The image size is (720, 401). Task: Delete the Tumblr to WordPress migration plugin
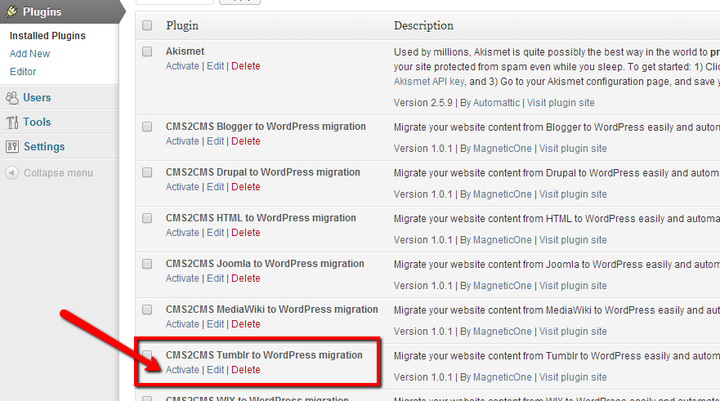point(246,370)
